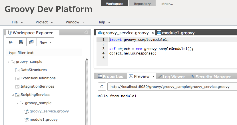Click the other... perspective link
Viewport: 237px width, 125px height.
(167, 4)
